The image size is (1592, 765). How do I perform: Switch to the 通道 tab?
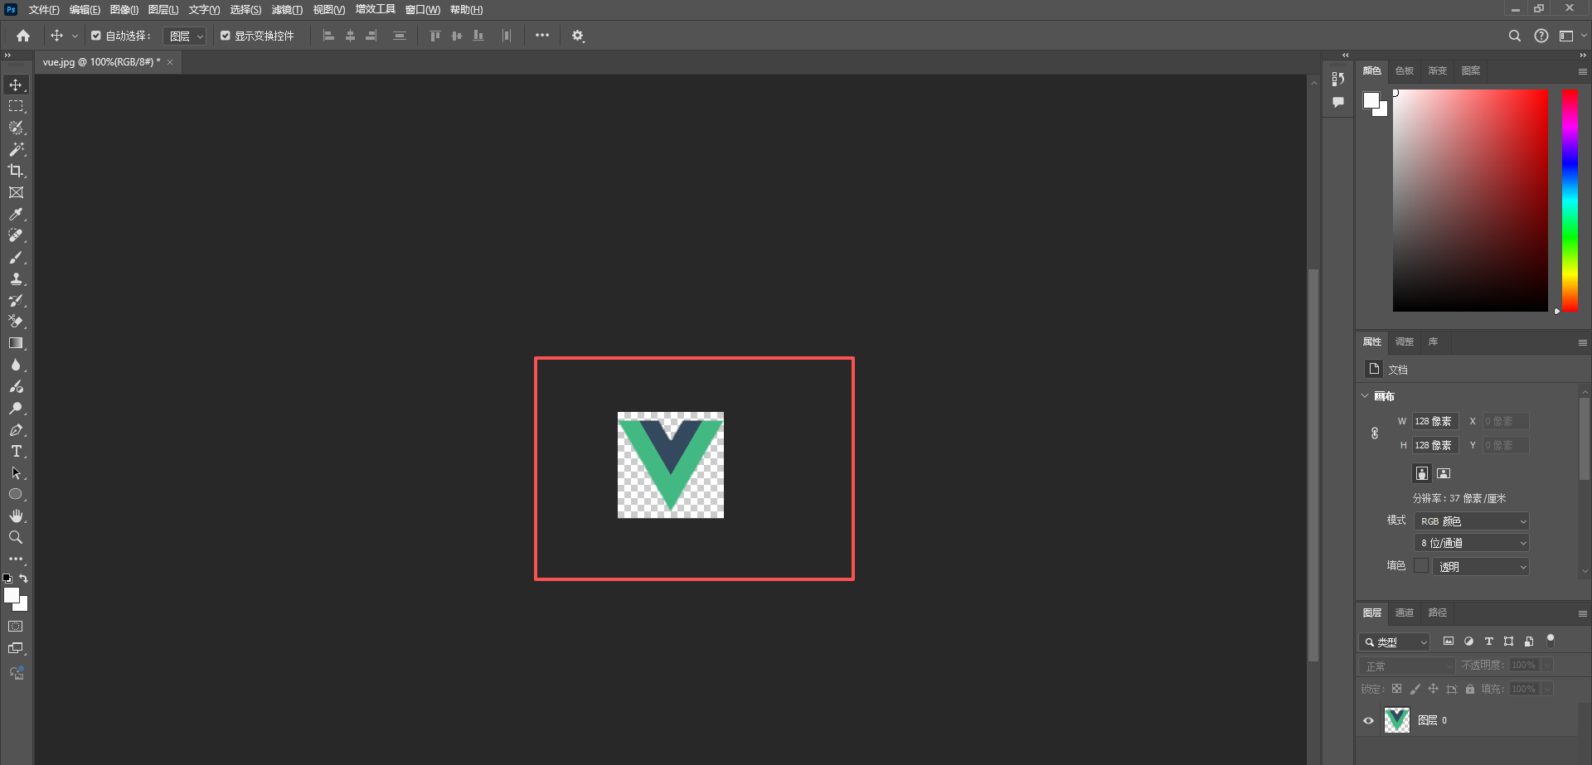click(x=1404, y=613)
